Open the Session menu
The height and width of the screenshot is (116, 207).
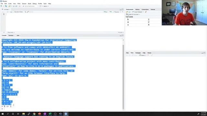(x=24, y=4)
